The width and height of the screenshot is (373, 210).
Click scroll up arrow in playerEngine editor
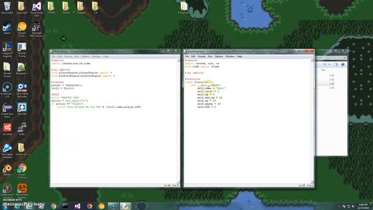pyautogui.click(x=312, y=60)
